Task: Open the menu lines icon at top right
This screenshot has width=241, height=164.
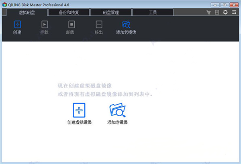Action: (234, 12)
